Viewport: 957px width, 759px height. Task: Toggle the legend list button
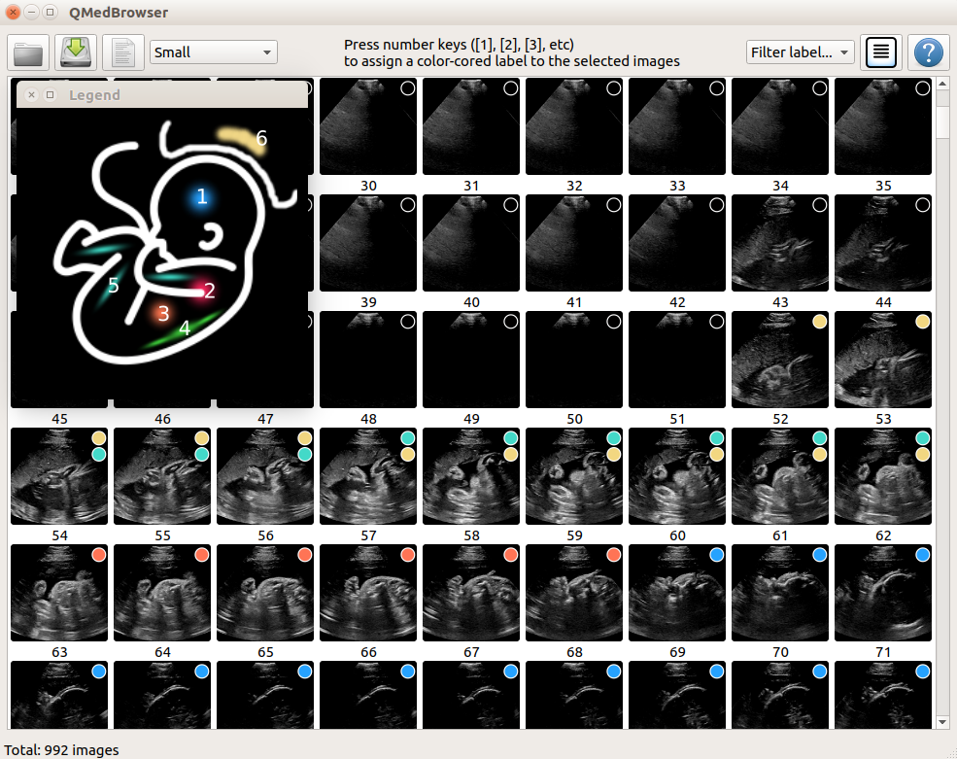(880, 52)
